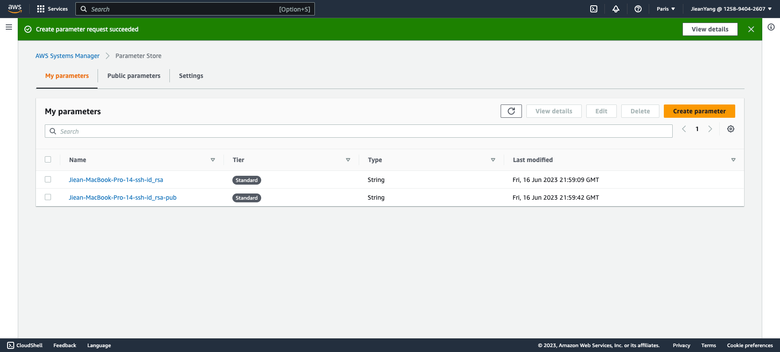
Task: Click the CloudShell icon in footer
Action: pyautogui.click(x=11, y=345)
